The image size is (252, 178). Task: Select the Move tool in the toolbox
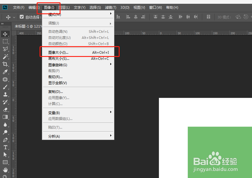tap(5, 34)
